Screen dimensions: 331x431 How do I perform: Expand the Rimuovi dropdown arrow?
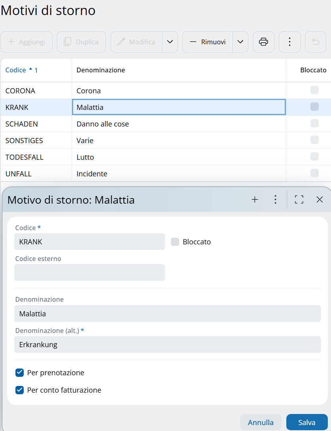point(240,42)
